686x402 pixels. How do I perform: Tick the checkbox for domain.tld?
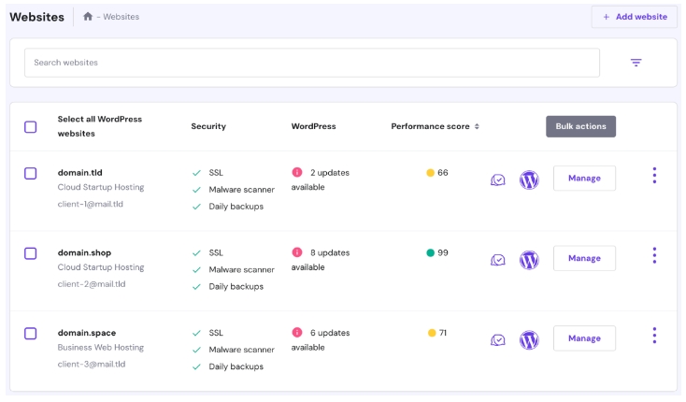[x=31, y=174]
